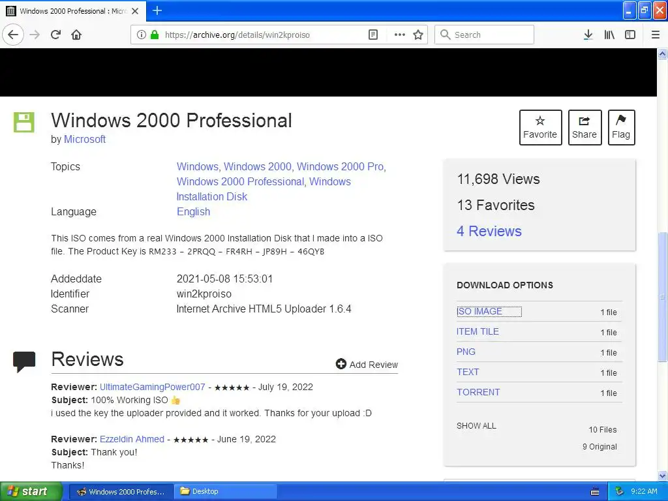Download the PNG file option

pos(466,352)
